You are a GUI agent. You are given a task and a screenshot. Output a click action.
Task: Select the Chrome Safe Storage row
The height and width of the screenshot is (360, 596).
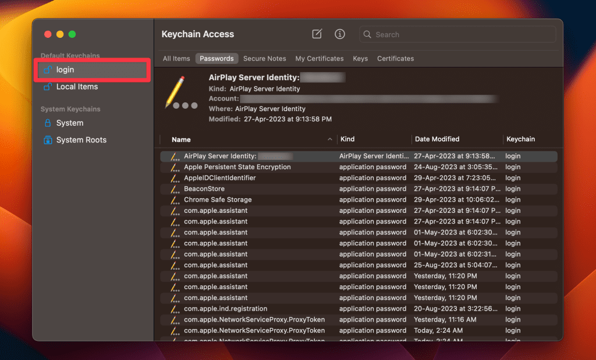359,199
